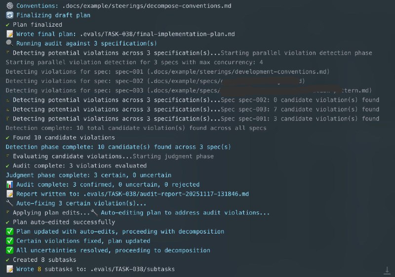Screen dimensions: 395x277
Task: Click the magnifying glass before Running audit
Action: point(9,43)
